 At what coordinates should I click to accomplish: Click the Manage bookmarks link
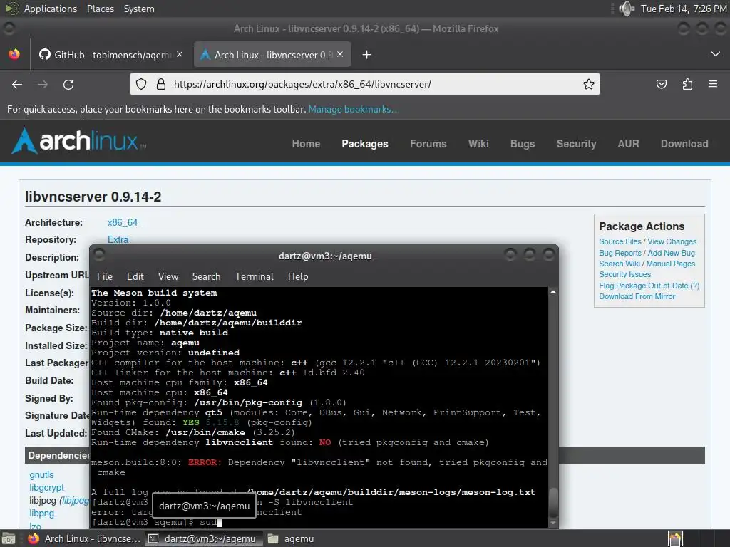(x=354, y=109)
